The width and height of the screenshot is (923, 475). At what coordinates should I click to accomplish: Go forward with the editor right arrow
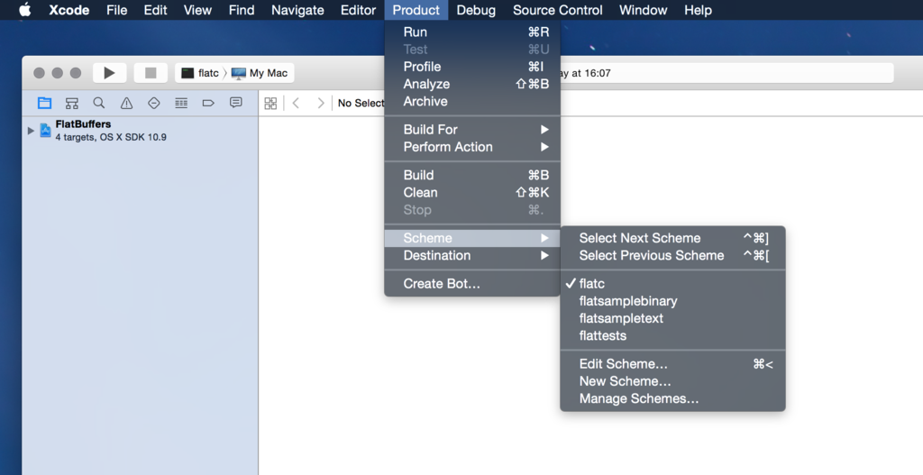tap(321, 103)
